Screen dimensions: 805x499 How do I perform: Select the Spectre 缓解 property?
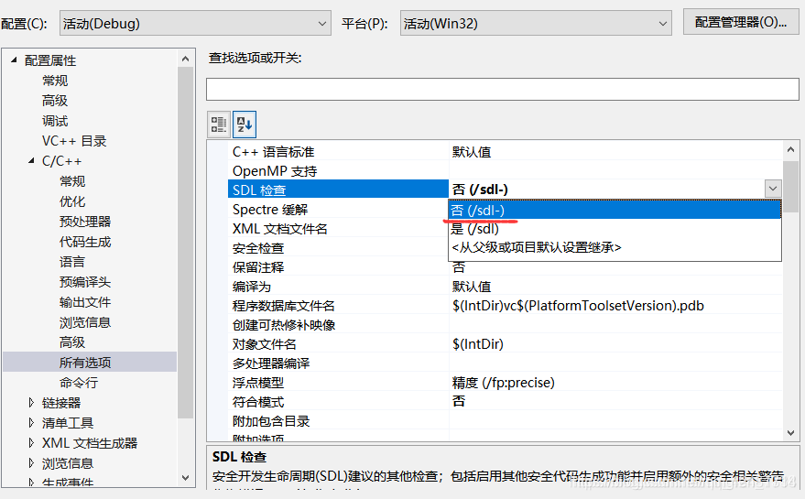tap(270, 210)
